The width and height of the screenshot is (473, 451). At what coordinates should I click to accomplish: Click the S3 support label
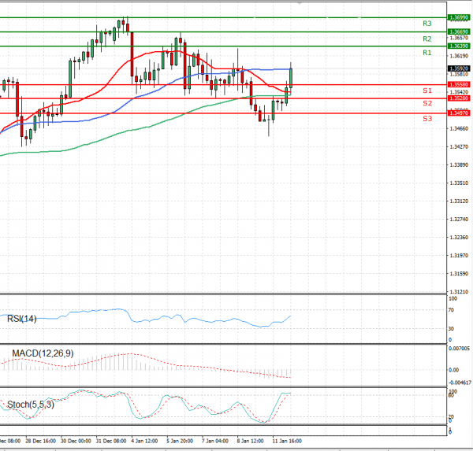point(426,118)
